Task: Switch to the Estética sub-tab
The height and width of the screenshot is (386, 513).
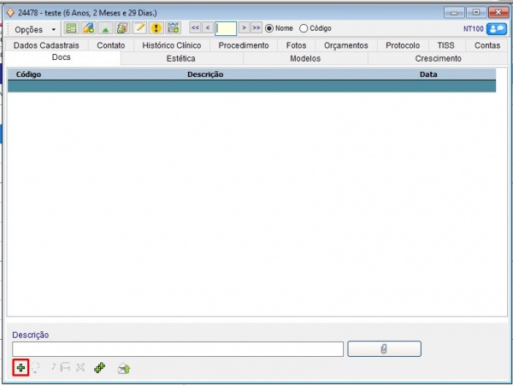Action: (180, 58)
